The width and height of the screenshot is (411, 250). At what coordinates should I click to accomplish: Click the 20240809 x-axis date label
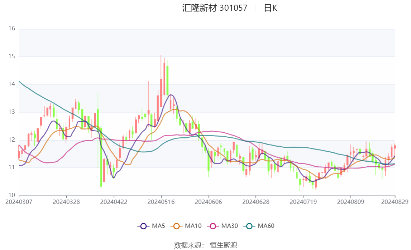point(351,202)
